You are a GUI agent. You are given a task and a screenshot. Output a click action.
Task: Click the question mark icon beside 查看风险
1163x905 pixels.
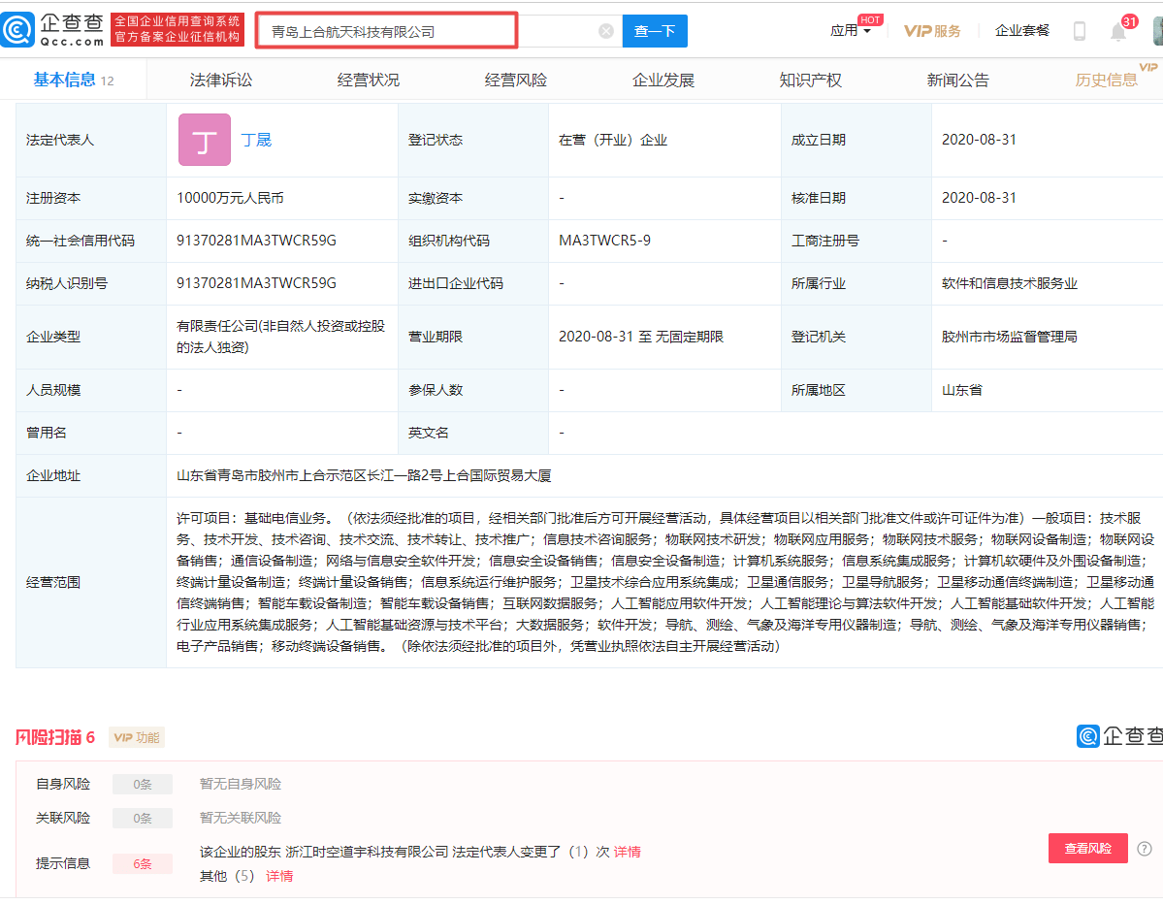[1145, 848]
